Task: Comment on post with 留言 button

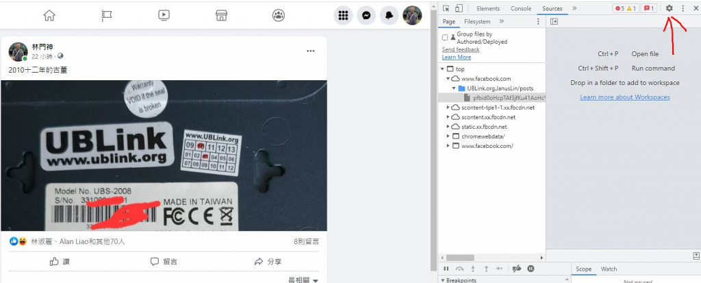Action: [164, 262]
